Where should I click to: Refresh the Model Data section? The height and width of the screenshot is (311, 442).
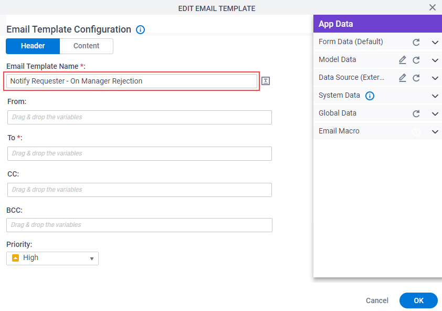coord(416,60)
